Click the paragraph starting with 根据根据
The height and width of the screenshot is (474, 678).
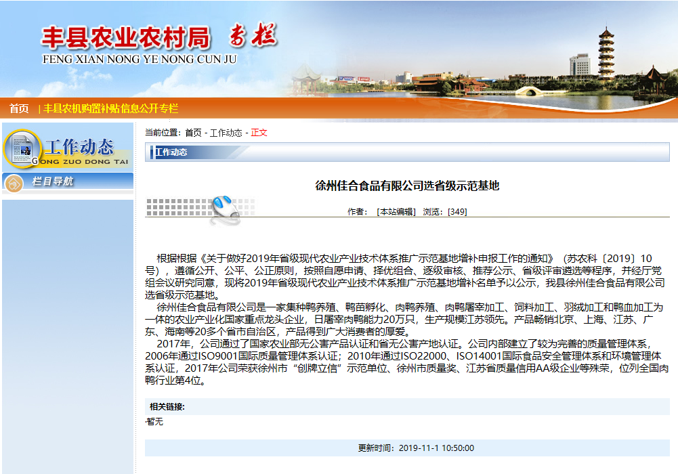404,276
